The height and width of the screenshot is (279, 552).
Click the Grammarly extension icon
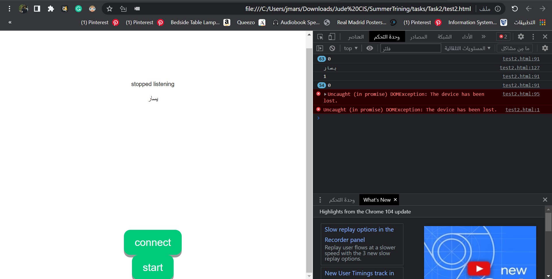pos(78,9)
